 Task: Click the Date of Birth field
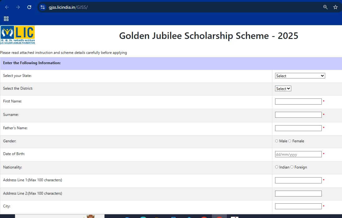[298, 154]
